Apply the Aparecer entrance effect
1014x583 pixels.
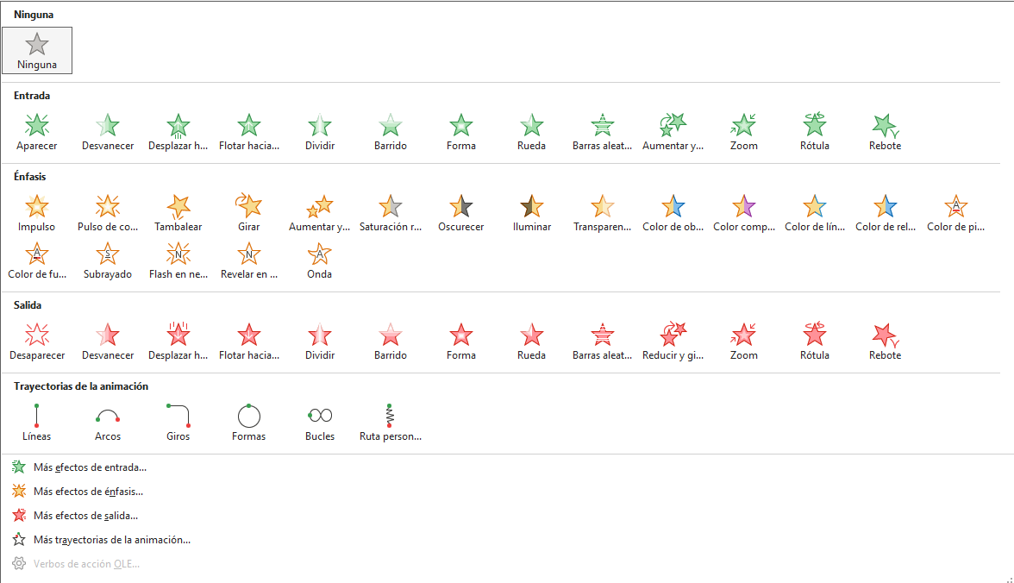(36, 131)
